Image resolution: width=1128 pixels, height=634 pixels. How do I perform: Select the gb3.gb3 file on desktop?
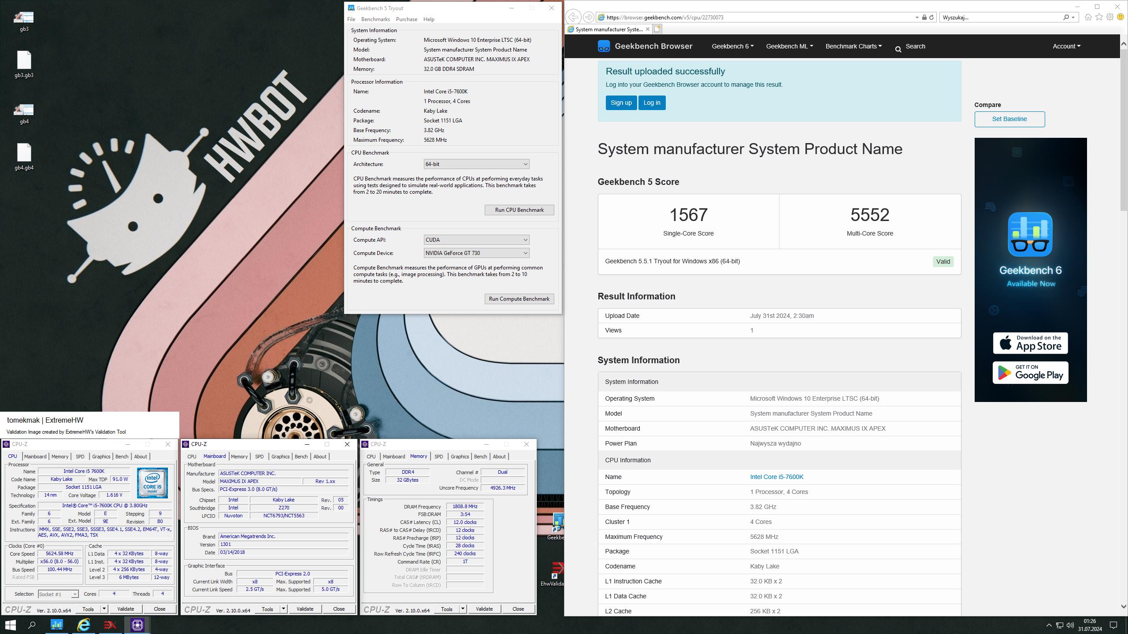(x=24, y=64)
